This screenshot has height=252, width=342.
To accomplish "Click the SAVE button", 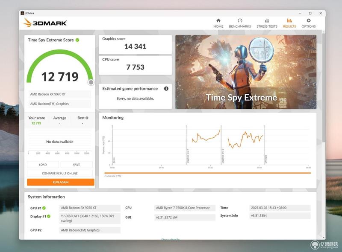I will pyautogui.click(x=77, y=165).
